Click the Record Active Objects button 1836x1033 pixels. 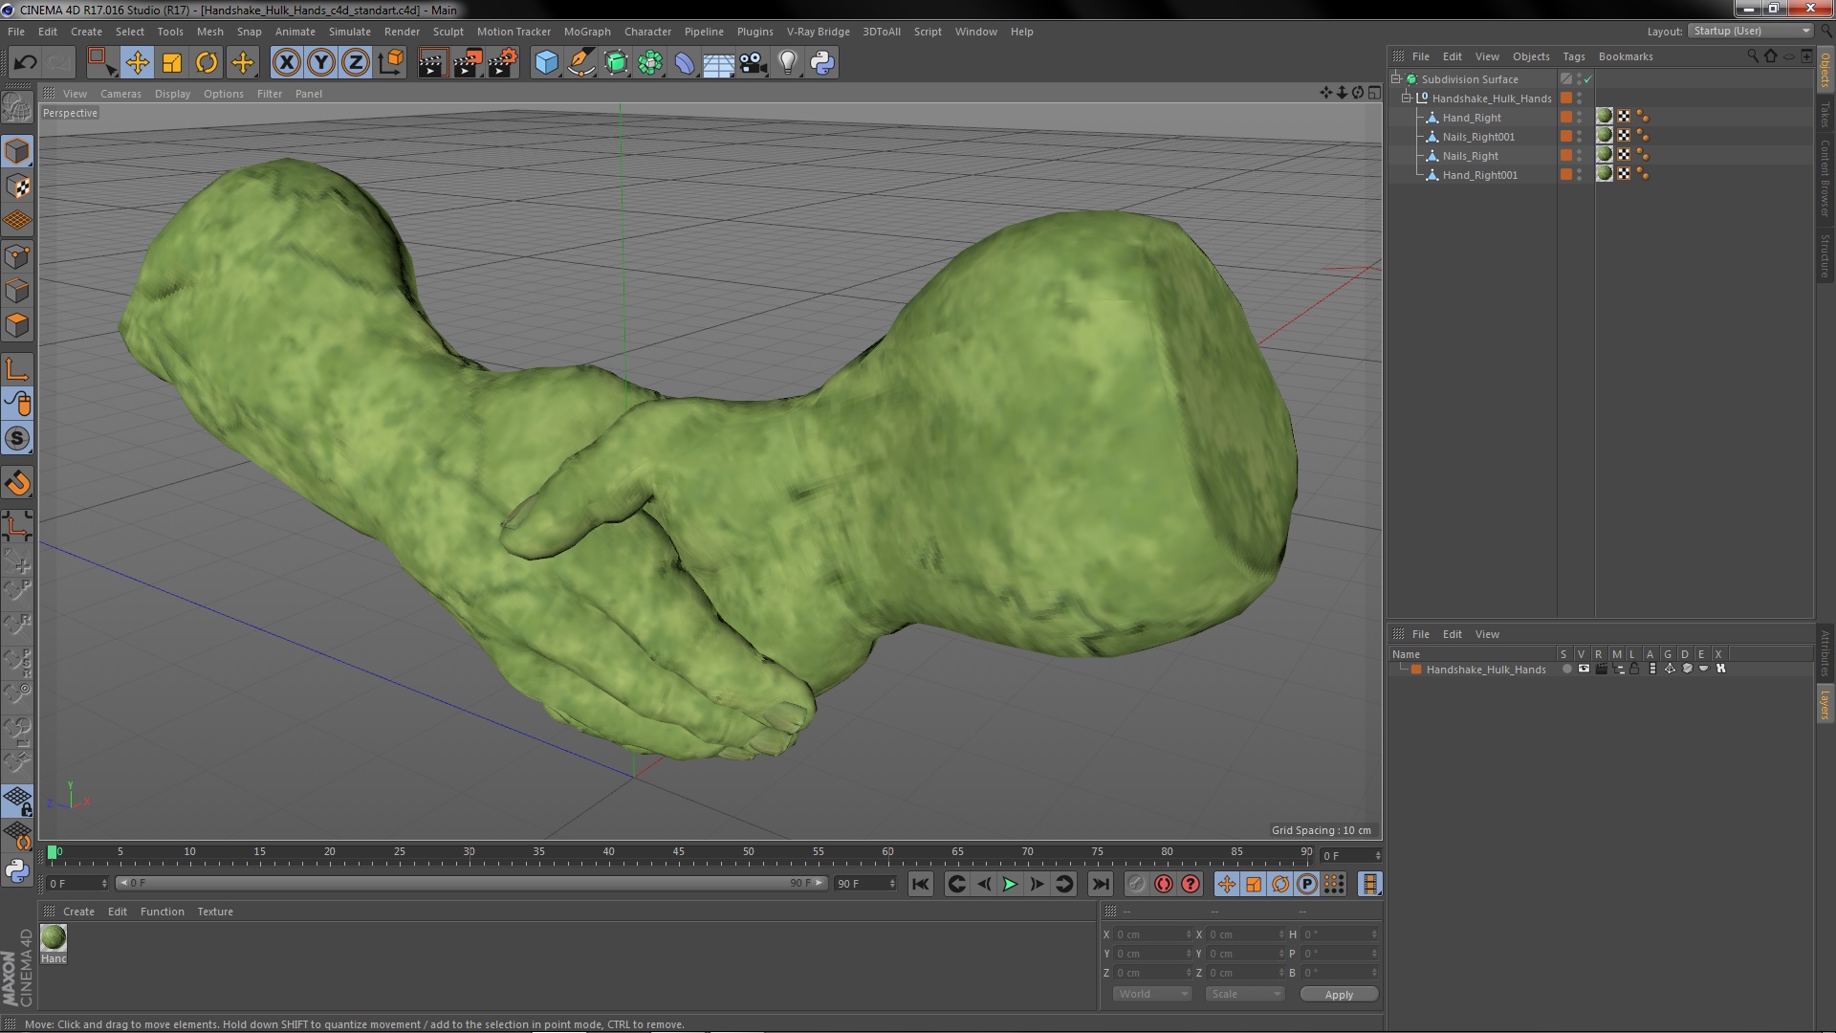[1136, 885]
